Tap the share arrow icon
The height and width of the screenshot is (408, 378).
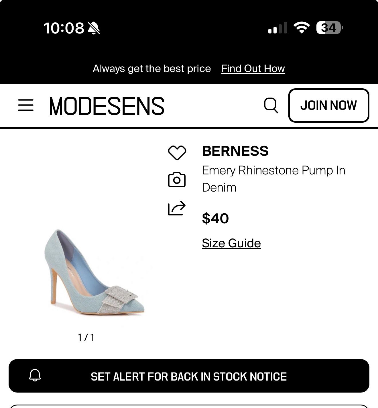[x=177, y=208]
